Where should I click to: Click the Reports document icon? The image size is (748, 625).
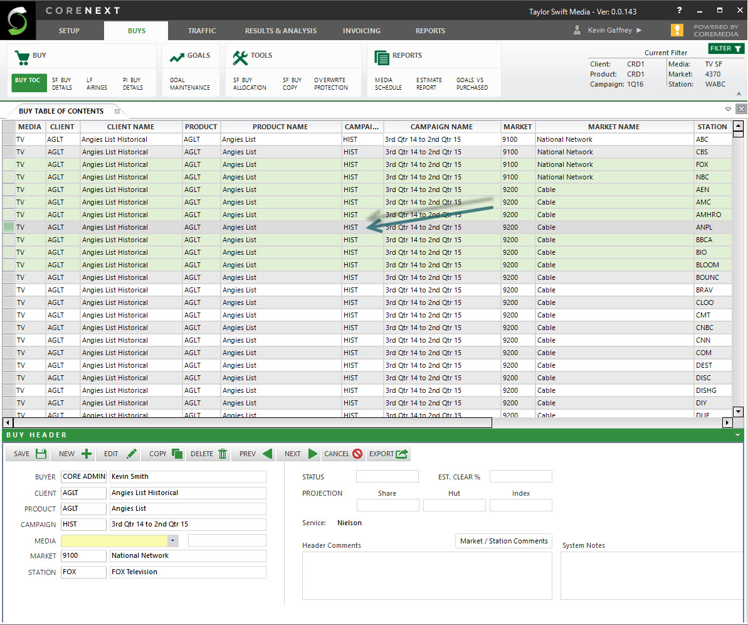[x=382, y=57]
